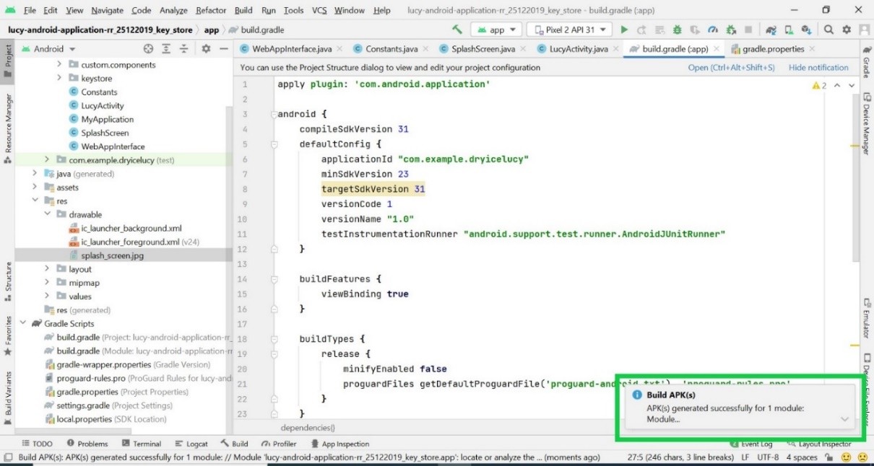Open the Profile app gauge icon

click(x=713, y=30)
